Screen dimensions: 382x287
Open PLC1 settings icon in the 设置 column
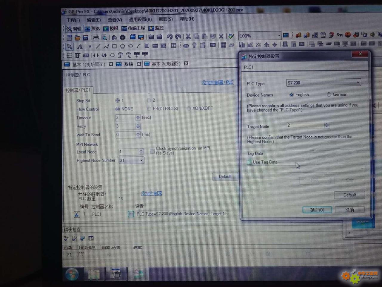click(x=131, y=214)
